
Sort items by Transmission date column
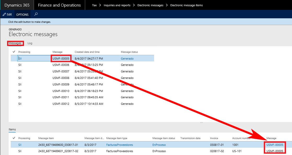(x=190, y=138)
